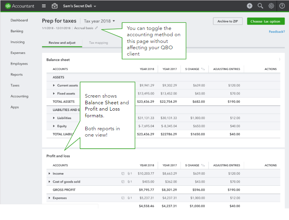Click Equity adjusting entry $40.00
The width and height of the screenshot is (289, 220).
pos(235,126)
